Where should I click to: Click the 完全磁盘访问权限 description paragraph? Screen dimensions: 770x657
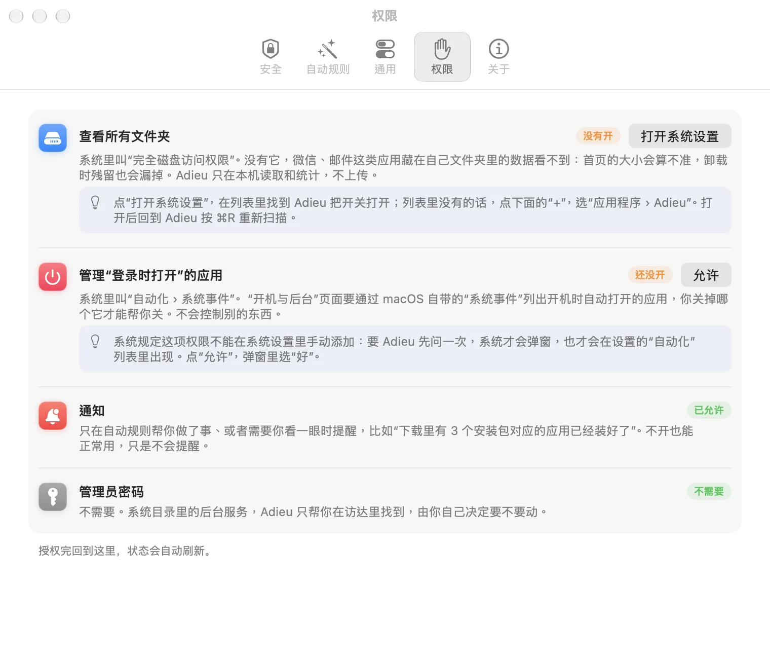(x=403, y=168)
